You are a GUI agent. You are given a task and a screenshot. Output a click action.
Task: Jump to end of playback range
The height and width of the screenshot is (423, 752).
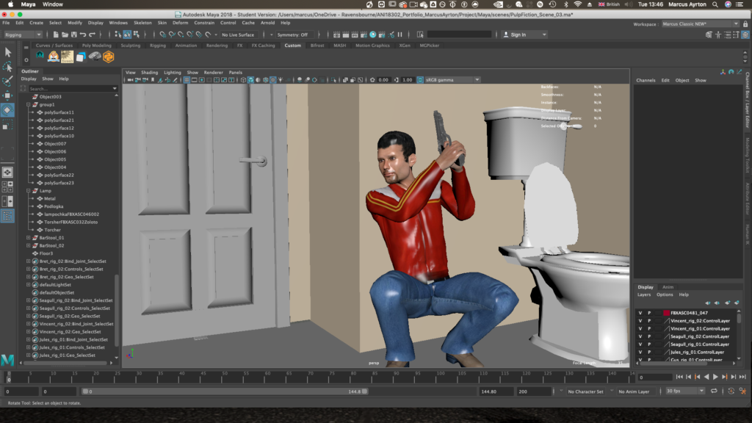(x=742, y=377)
